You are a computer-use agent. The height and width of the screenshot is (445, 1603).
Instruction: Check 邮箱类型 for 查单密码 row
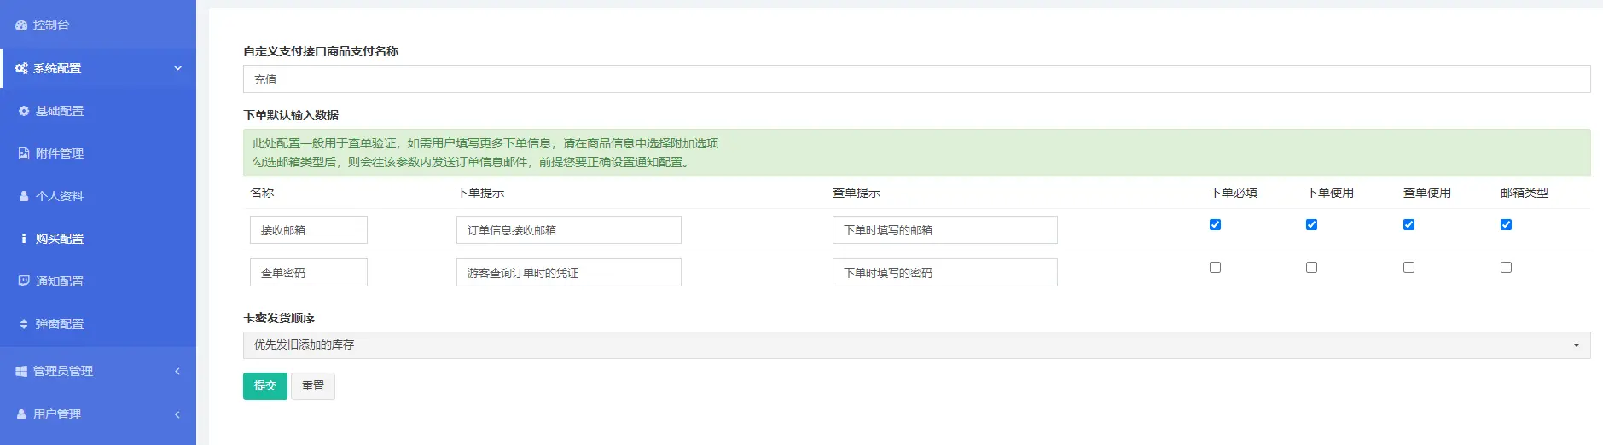click(x=1506, y=268)
